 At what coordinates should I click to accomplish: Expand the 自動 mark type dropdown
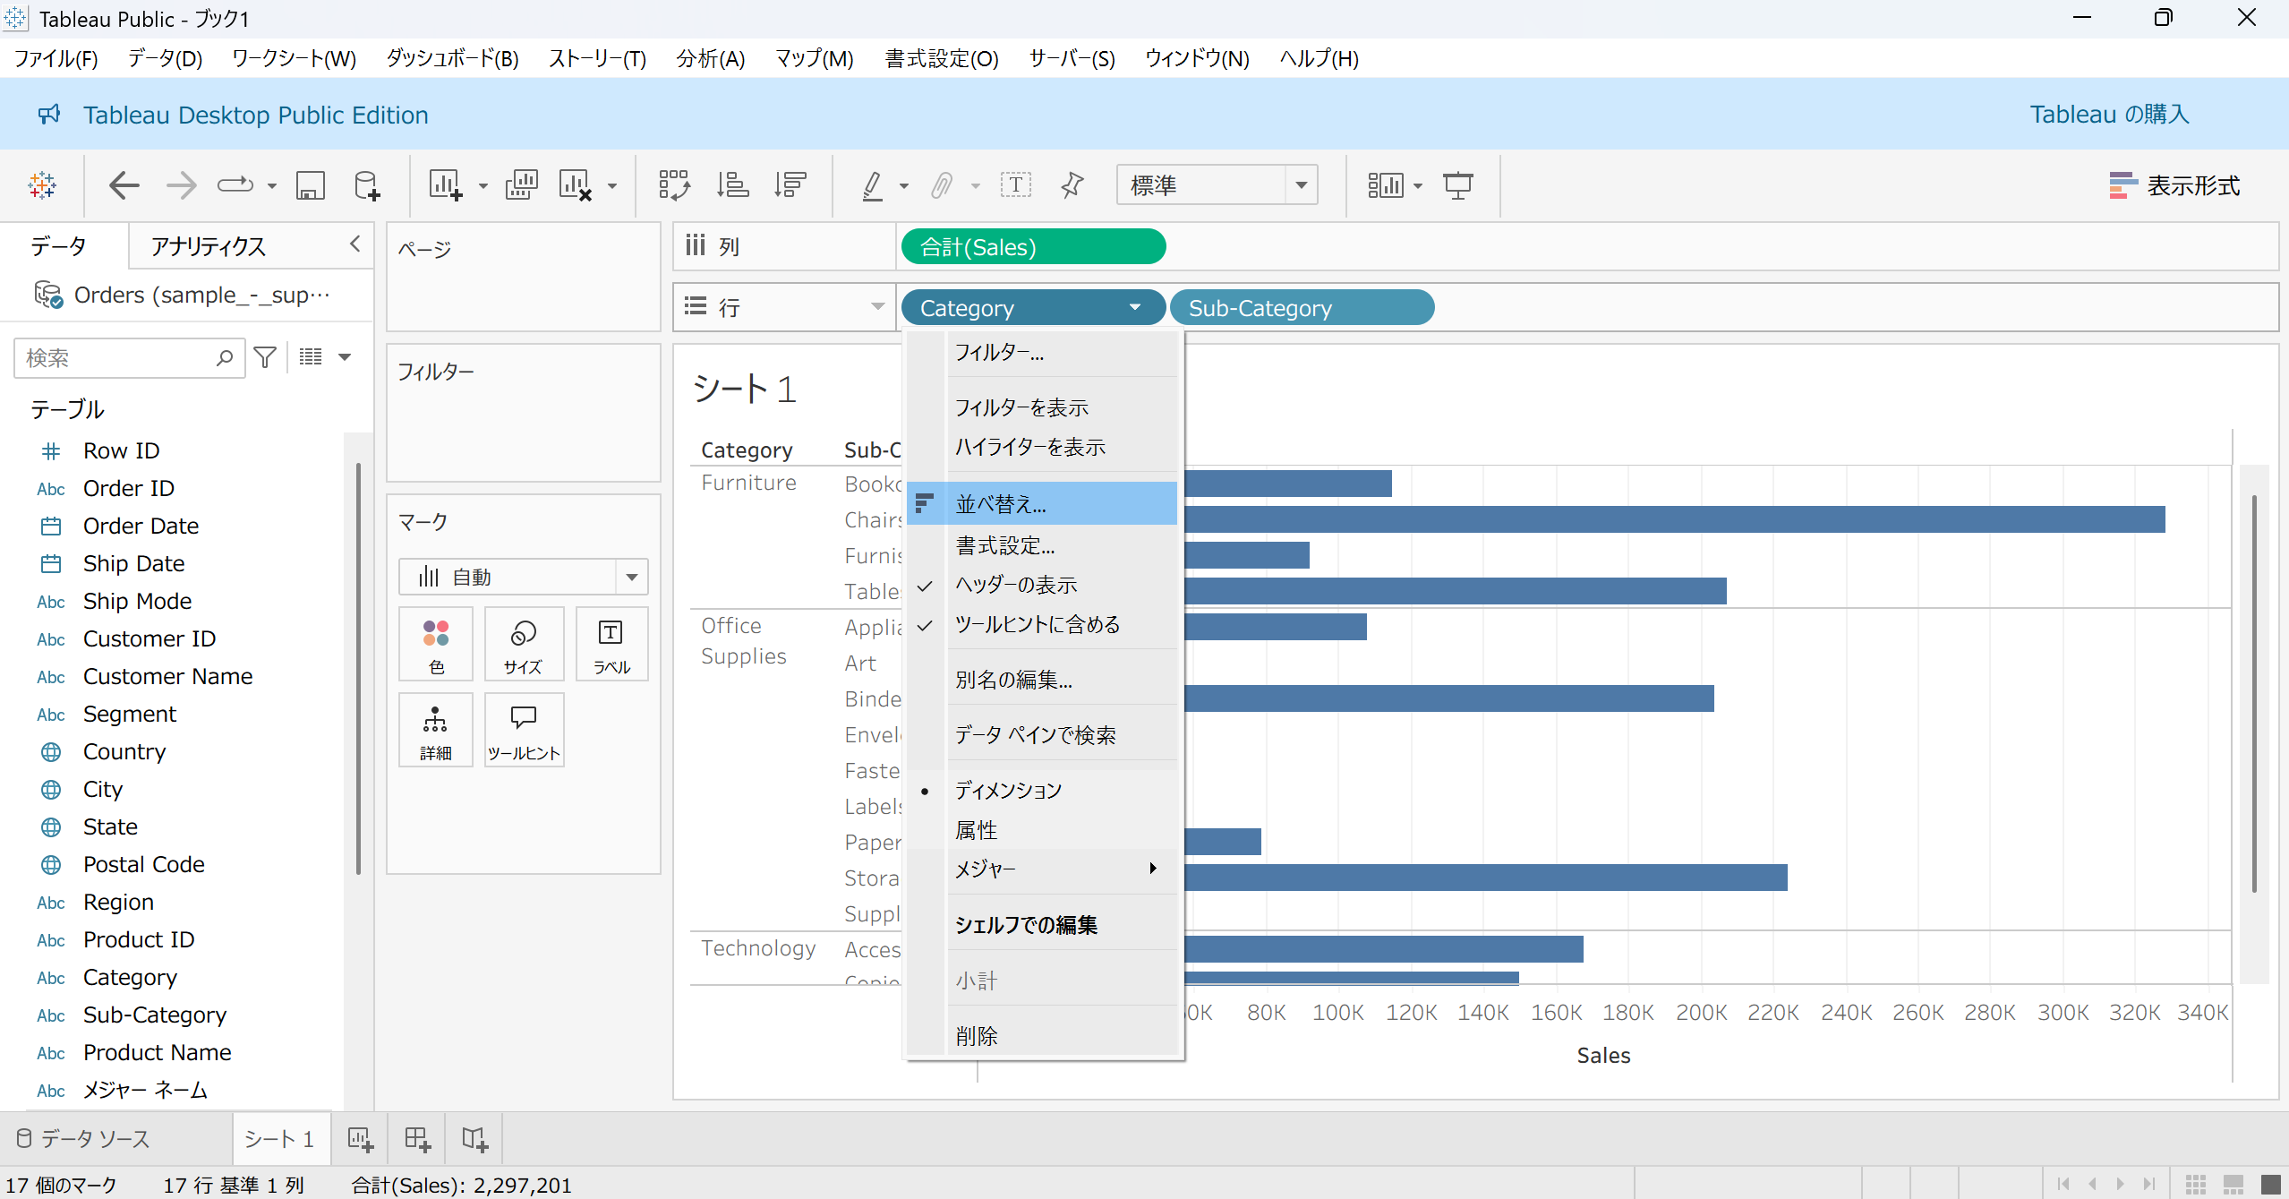(631, 577)
